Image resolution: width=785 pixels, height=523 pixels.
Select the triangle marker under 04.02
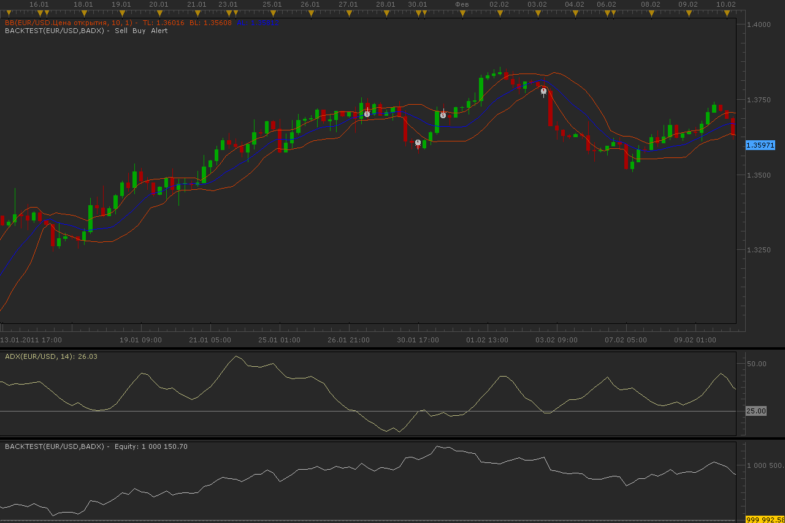(575, 13)
